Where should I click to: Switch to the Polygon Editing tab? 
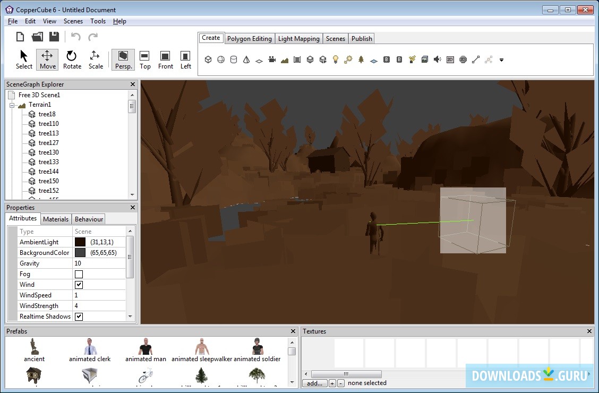click(250, 39)
